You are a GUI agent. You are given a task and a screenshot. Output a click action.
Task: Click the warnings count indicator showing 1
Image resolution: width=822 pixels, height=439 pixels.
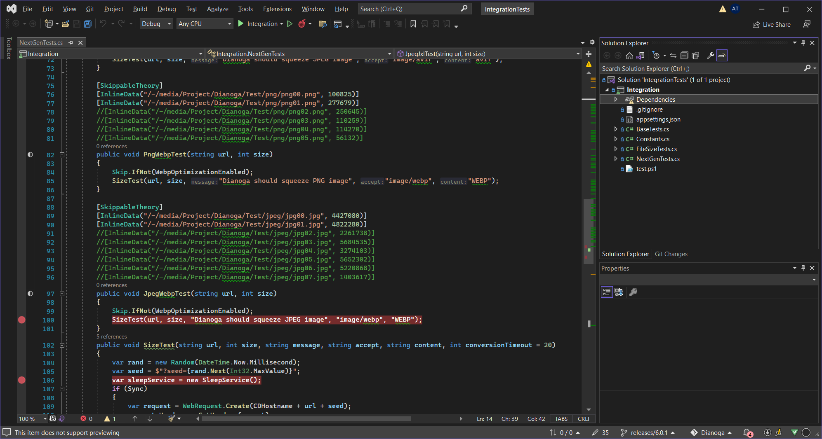110,419
